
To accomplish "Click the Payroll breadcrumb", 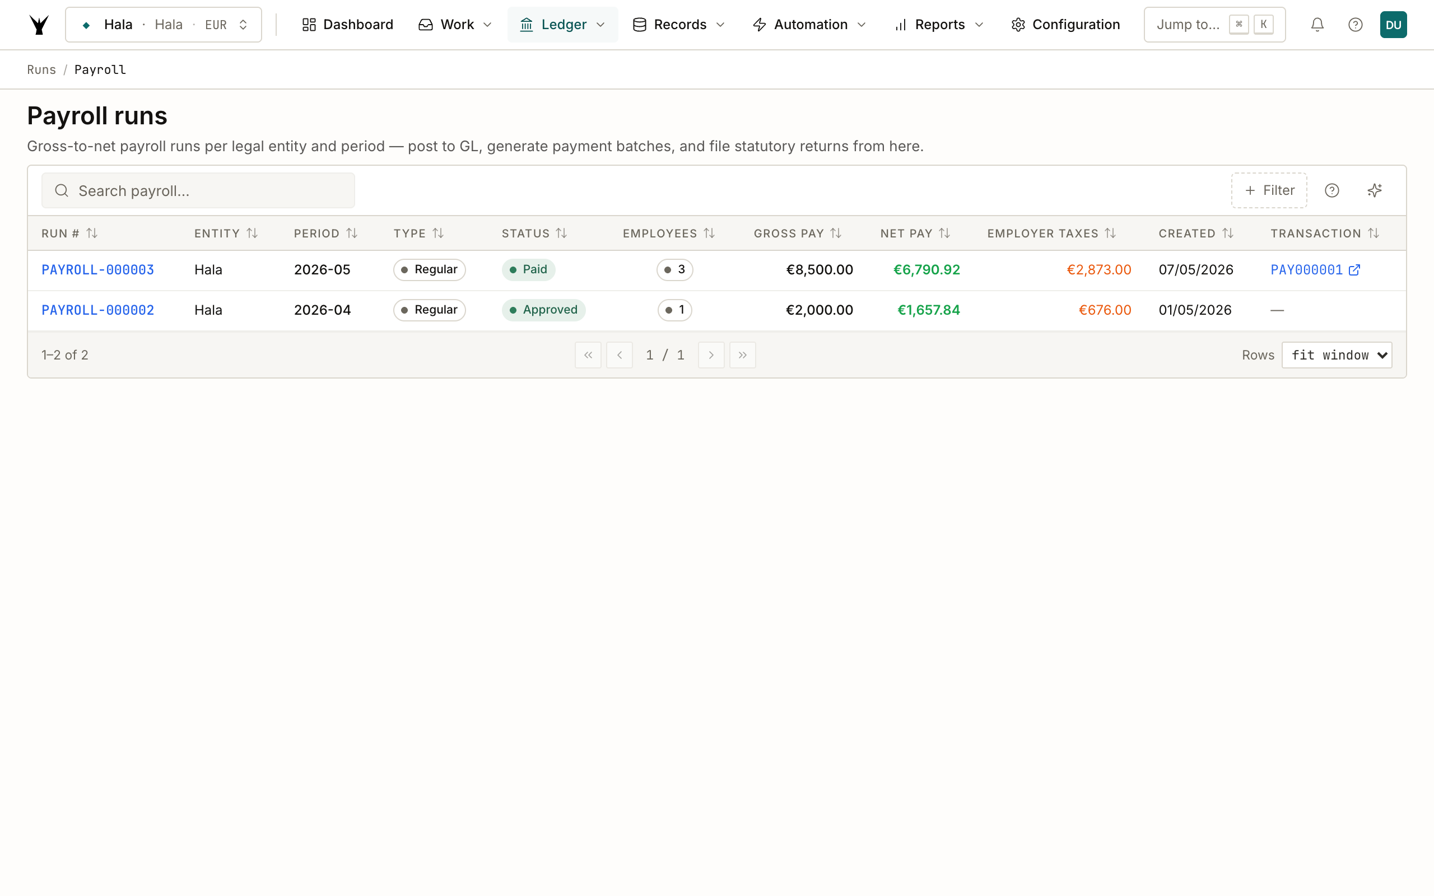I will click(100, 69).
